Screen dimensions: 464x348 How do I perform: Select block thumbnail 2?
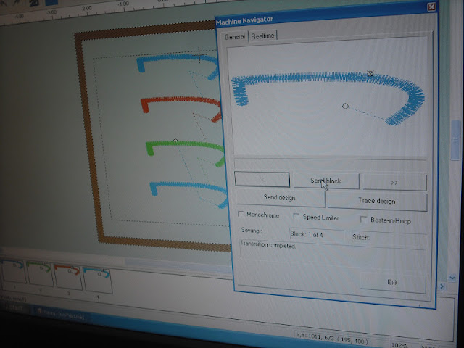pos(40,274)
